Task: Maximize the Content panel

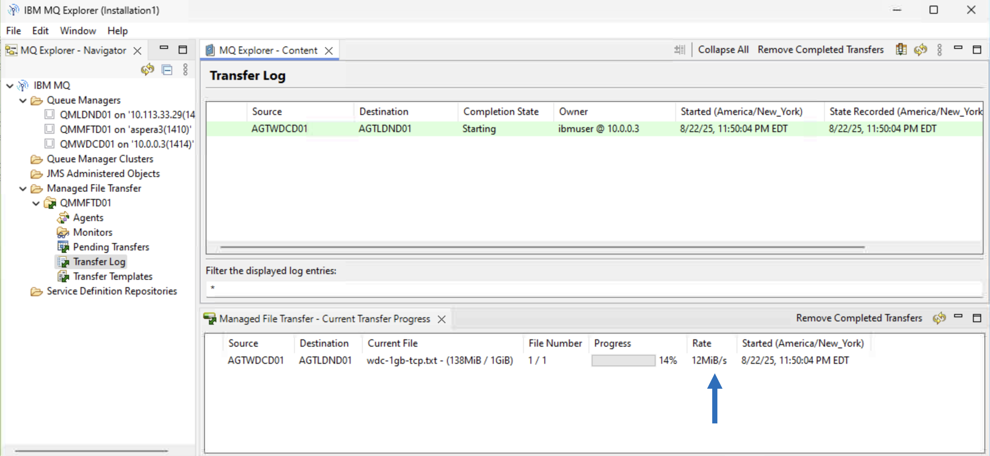Action: point(977,50)
